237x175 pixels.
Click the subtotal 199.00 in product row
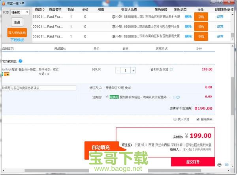click(x=207, y=70)
